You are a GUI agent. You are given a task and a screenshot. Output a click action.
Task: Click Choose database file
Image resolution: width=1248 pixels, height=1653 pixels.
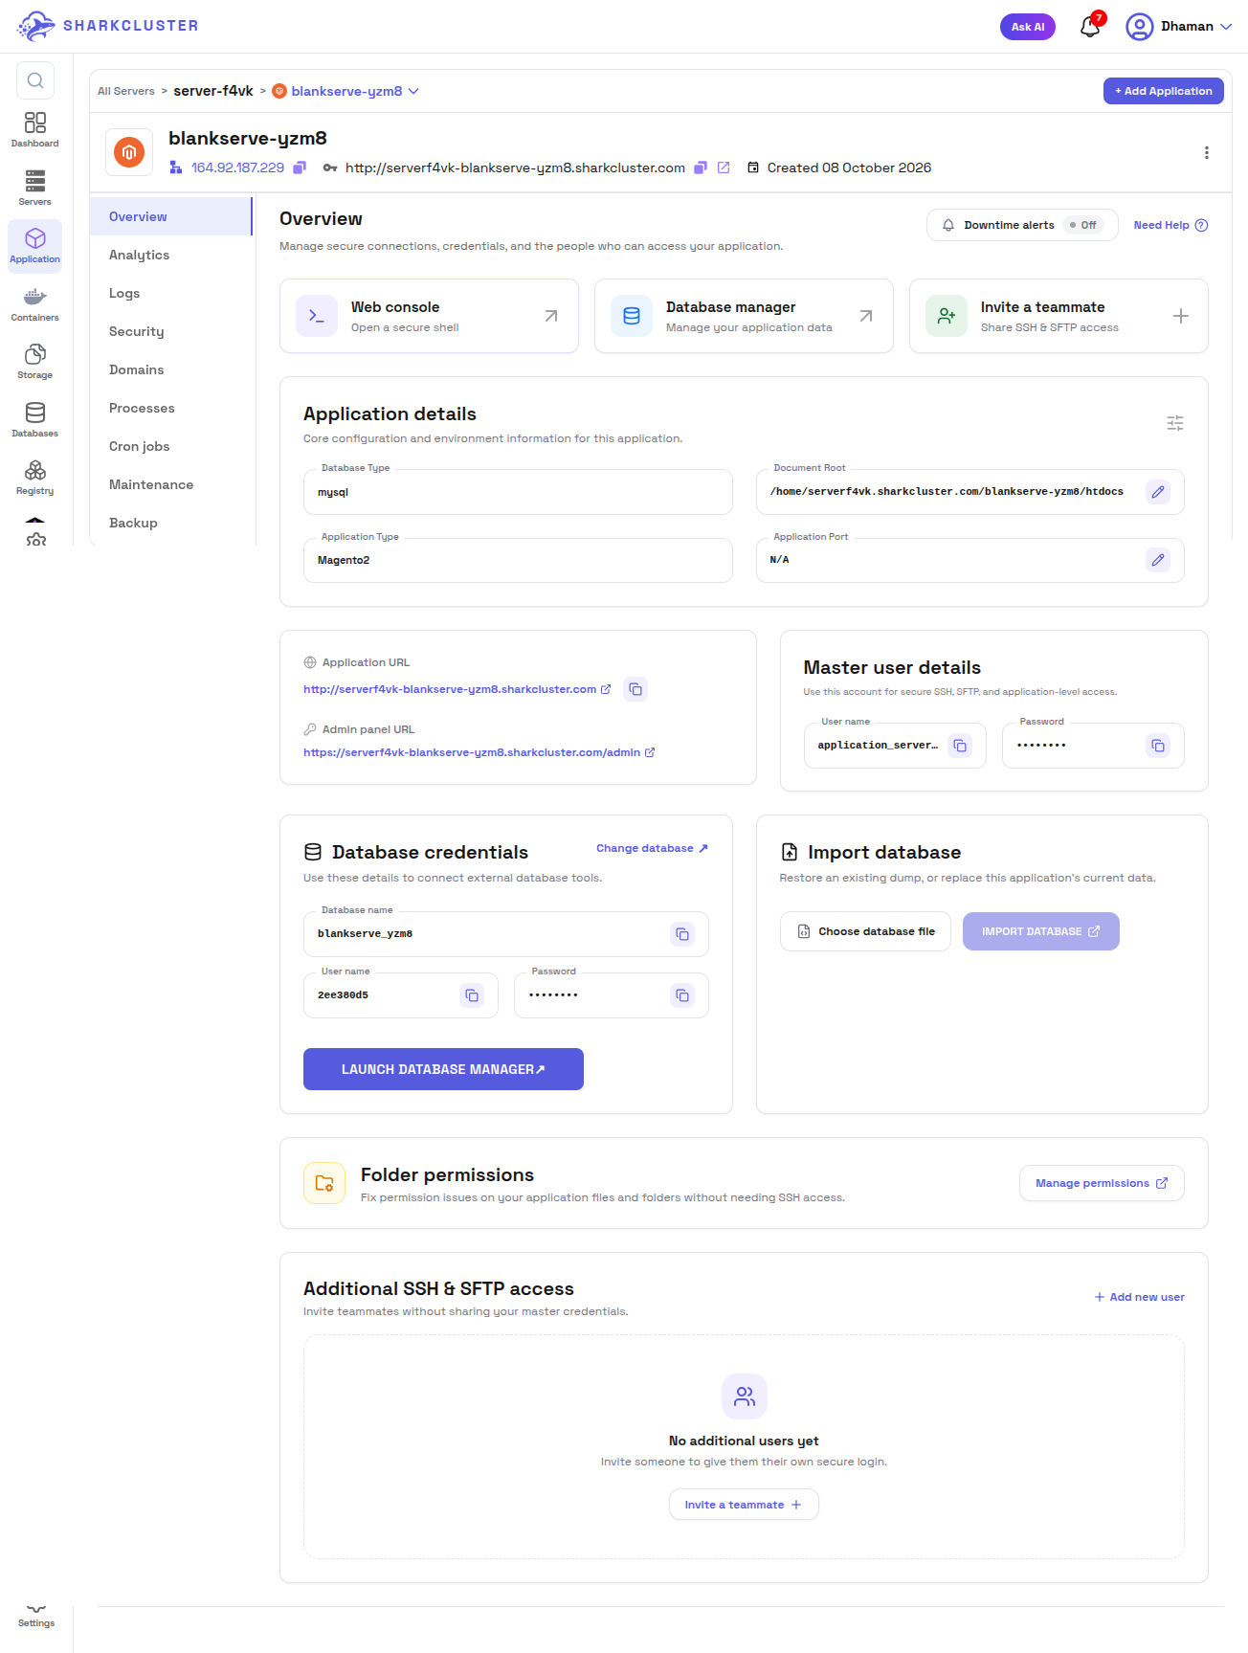pyautogui.click(x=865, y=931)
